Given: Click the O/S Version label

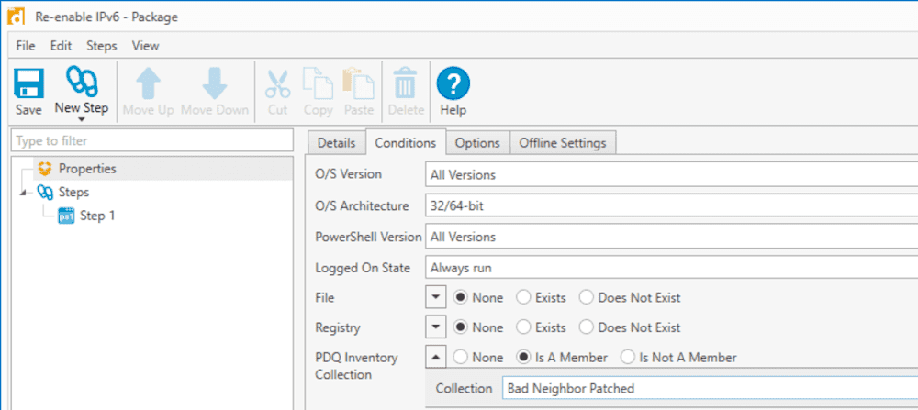Looking at the screenshot, I should pyautogui.click(x=348, y=173).
